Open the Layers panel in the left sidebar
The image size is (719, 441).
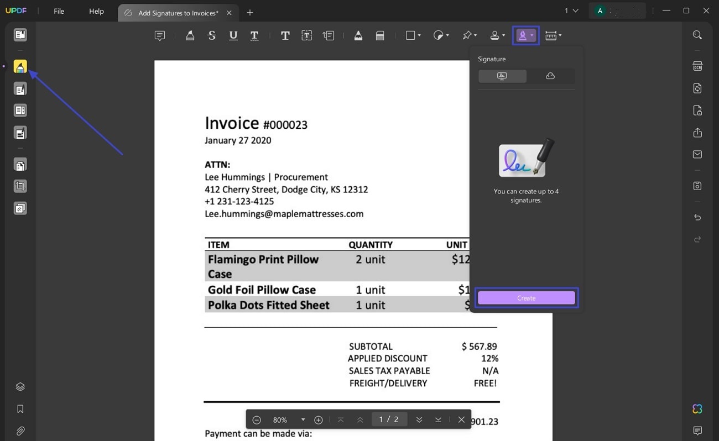(x=20, y=386)
